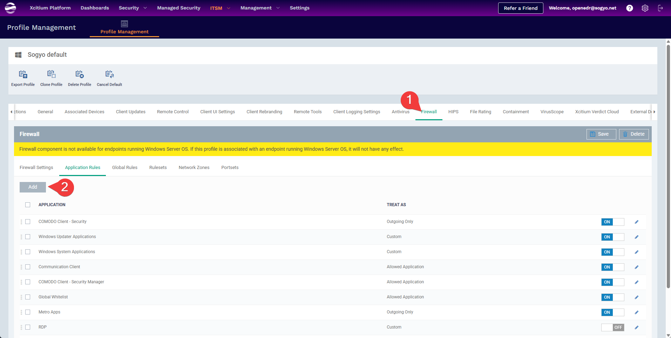Switch to the HIPS tab
Screen dimensions: 671x338
[453, 112]
